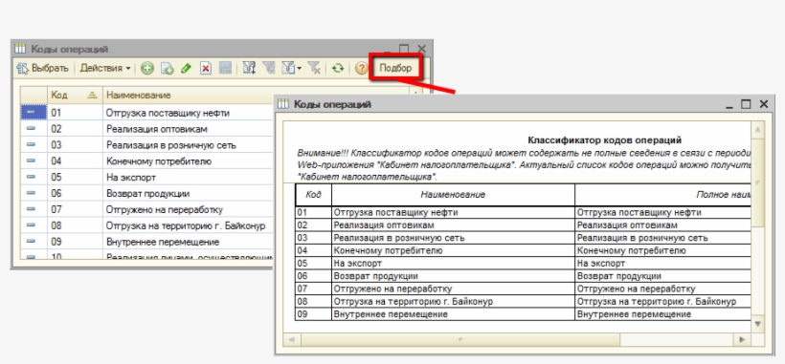This screenshot has width=785, height=364.
Task: Click the disable filter icon
Action: pyautogui.click(x=314, y=69)
